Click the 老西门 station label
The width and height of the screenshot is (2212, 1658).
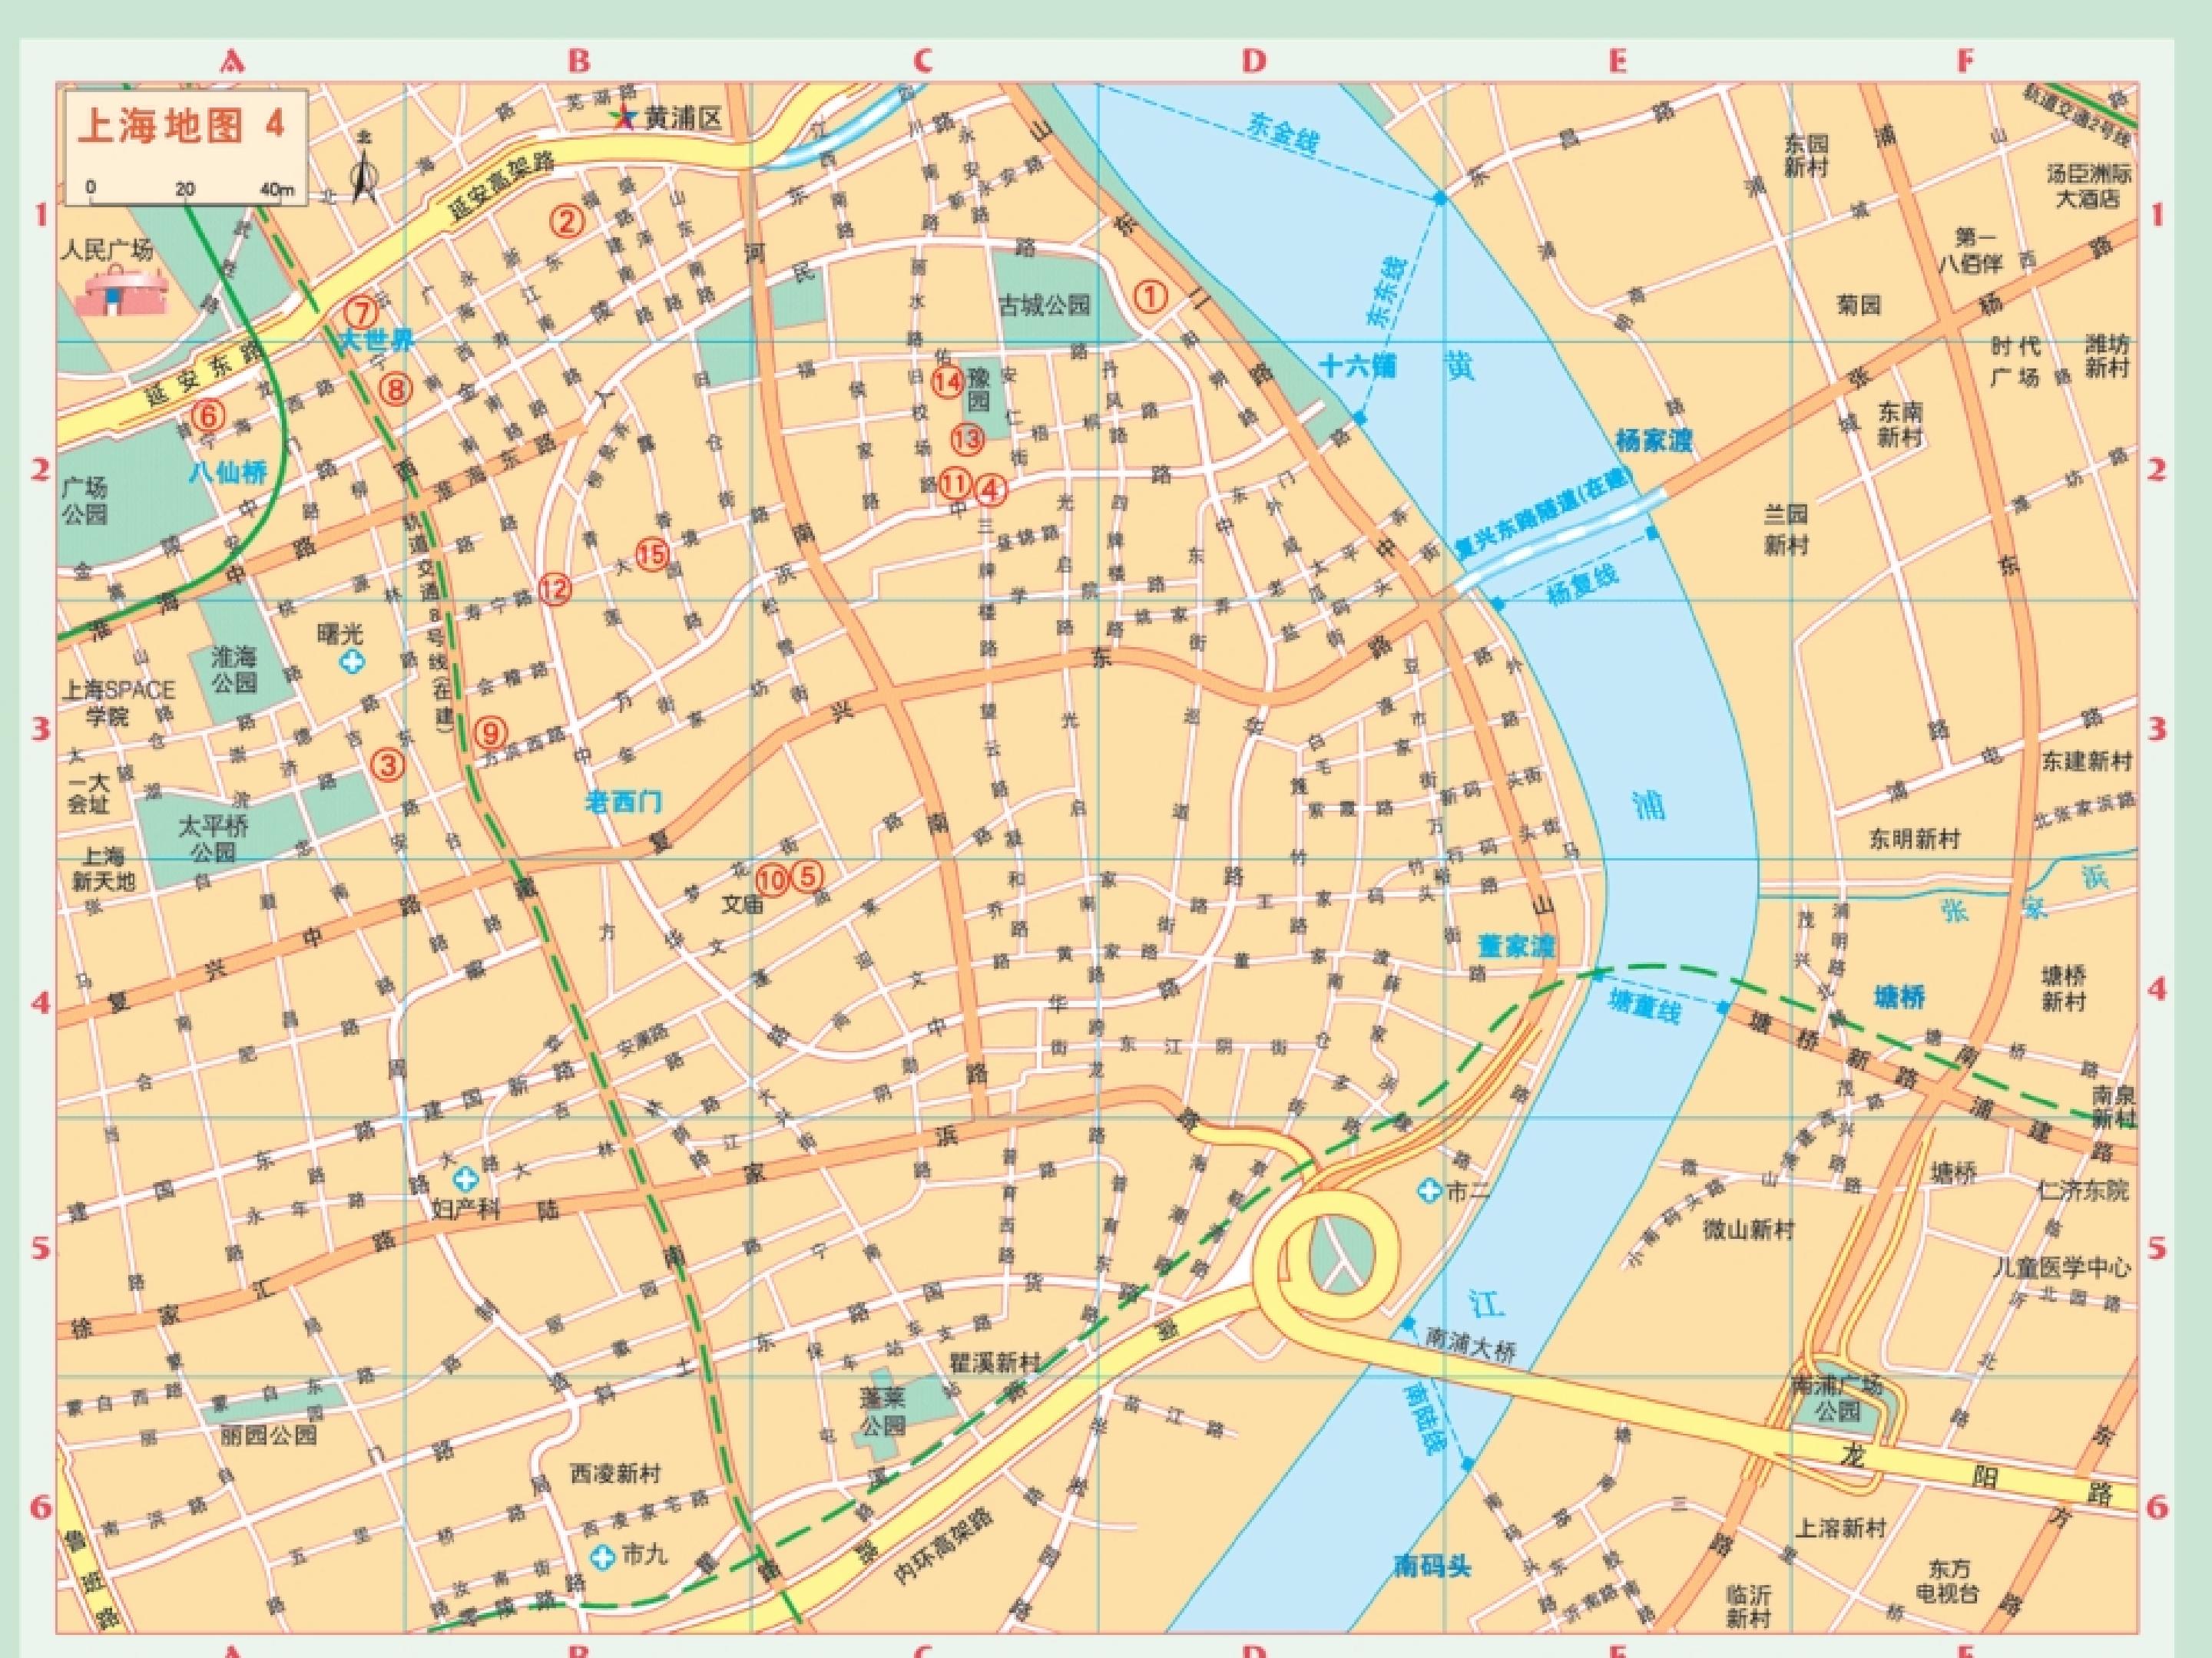point(623,801)
